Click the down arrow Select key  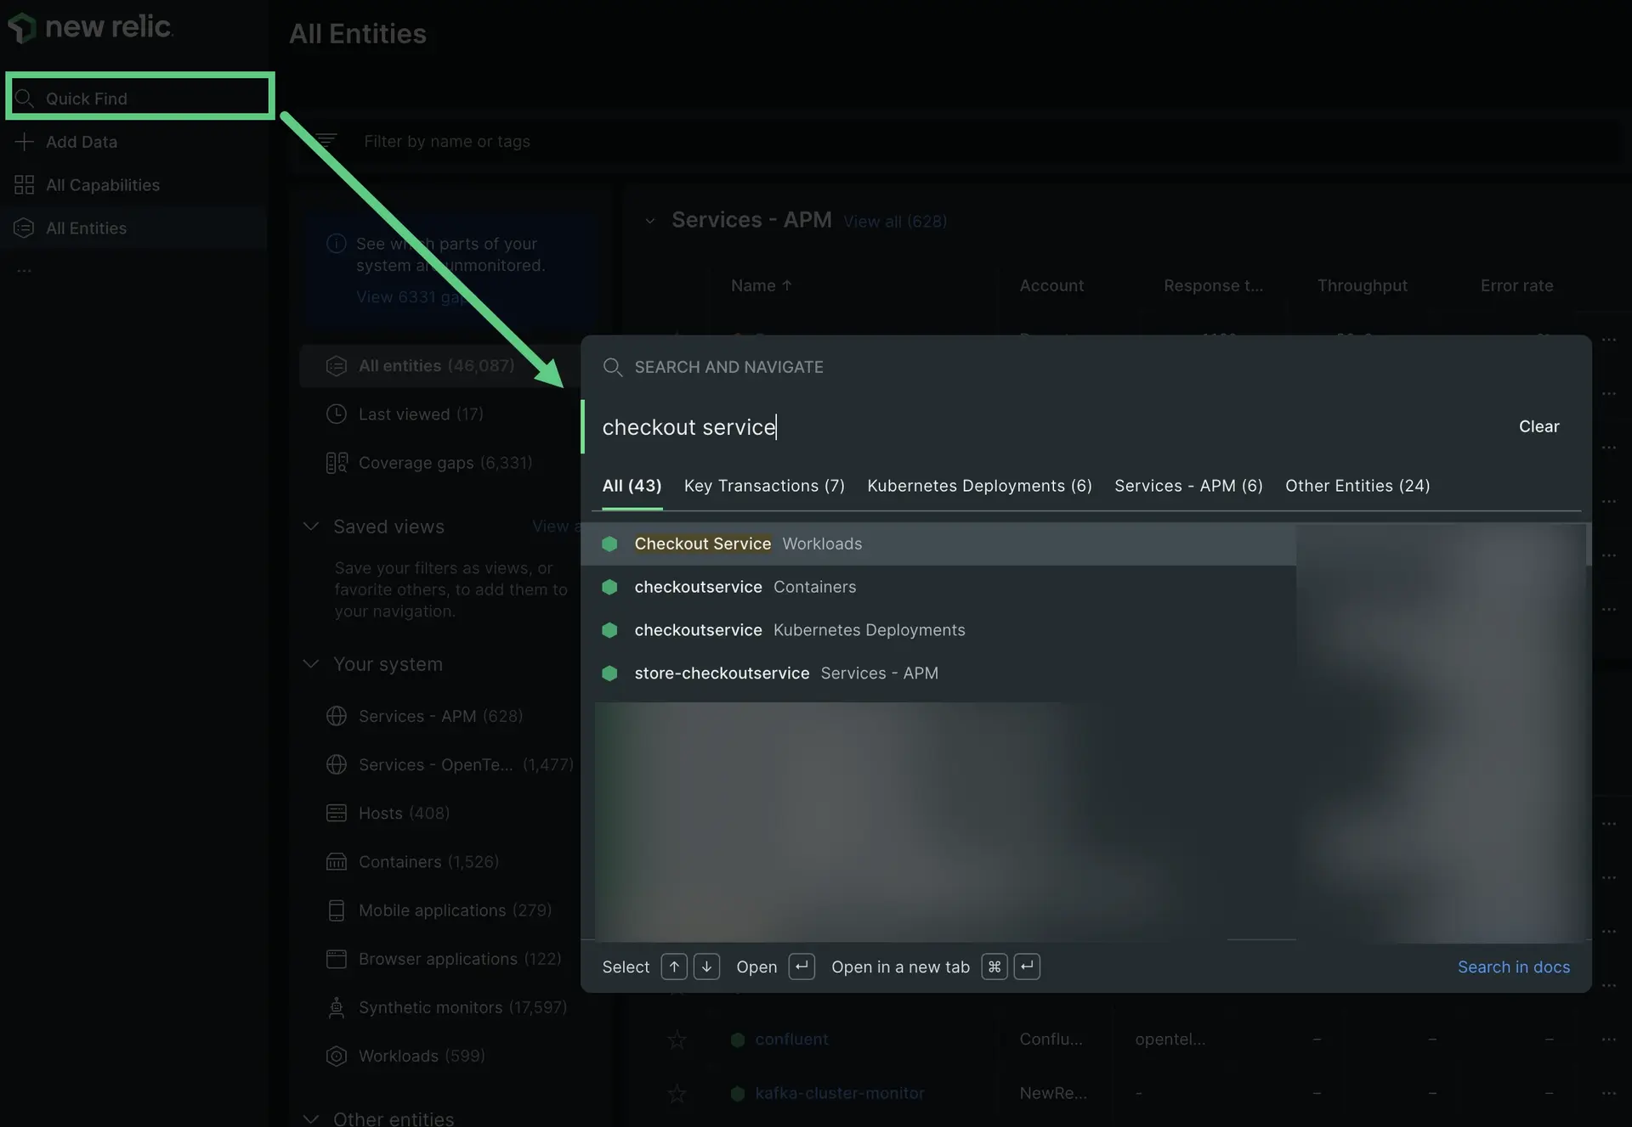coord(706,966)
